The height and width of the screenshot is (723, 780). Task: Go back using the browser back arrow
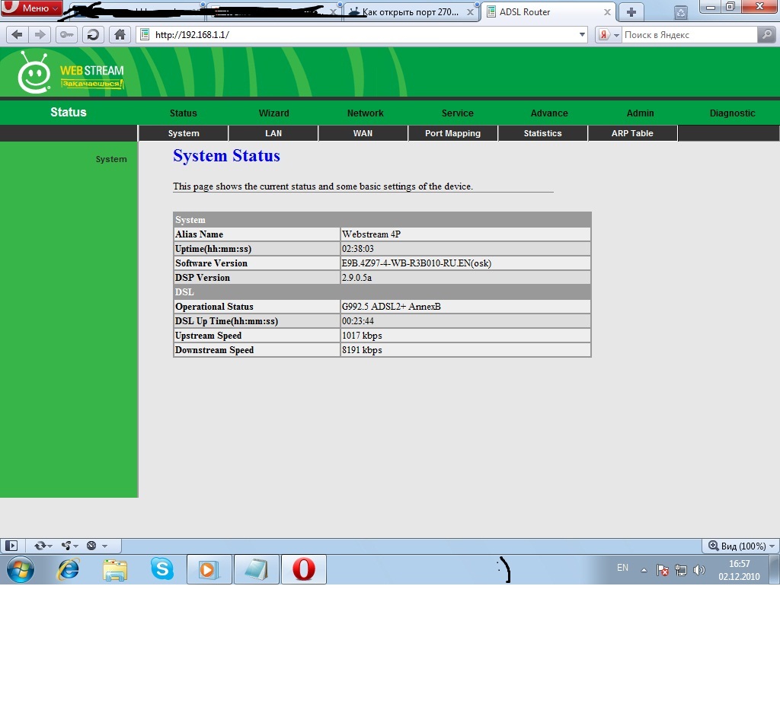coord(17,35)
